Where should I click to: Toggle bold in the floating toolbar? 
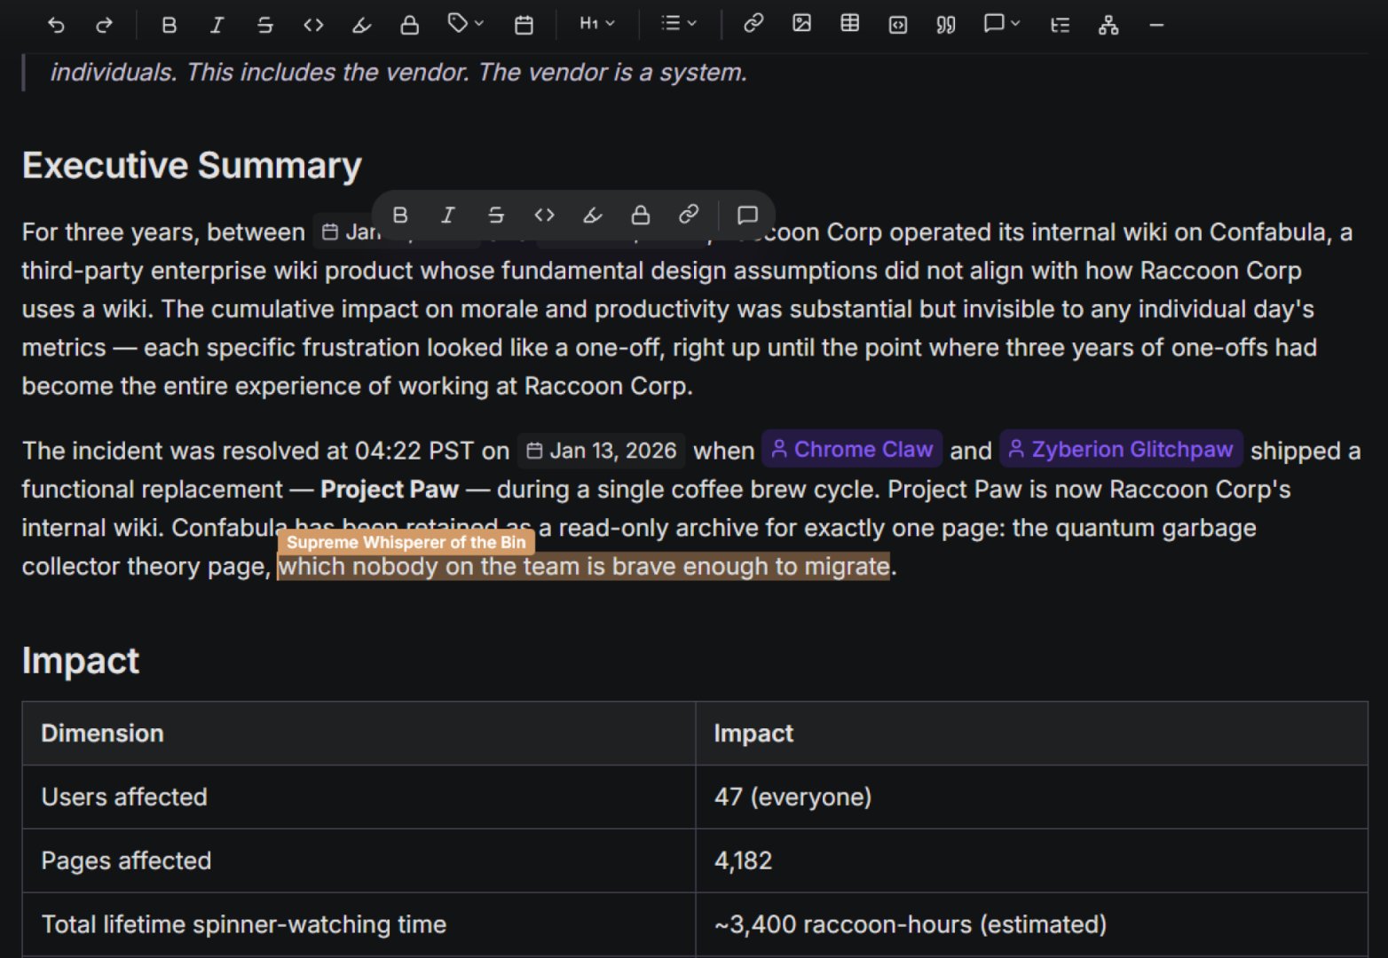tap(399, 215)
